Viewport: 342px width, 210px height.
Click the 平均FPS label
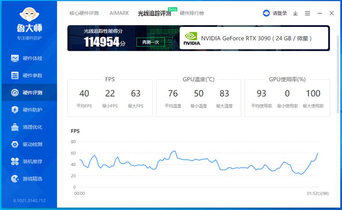click(84, 106)
